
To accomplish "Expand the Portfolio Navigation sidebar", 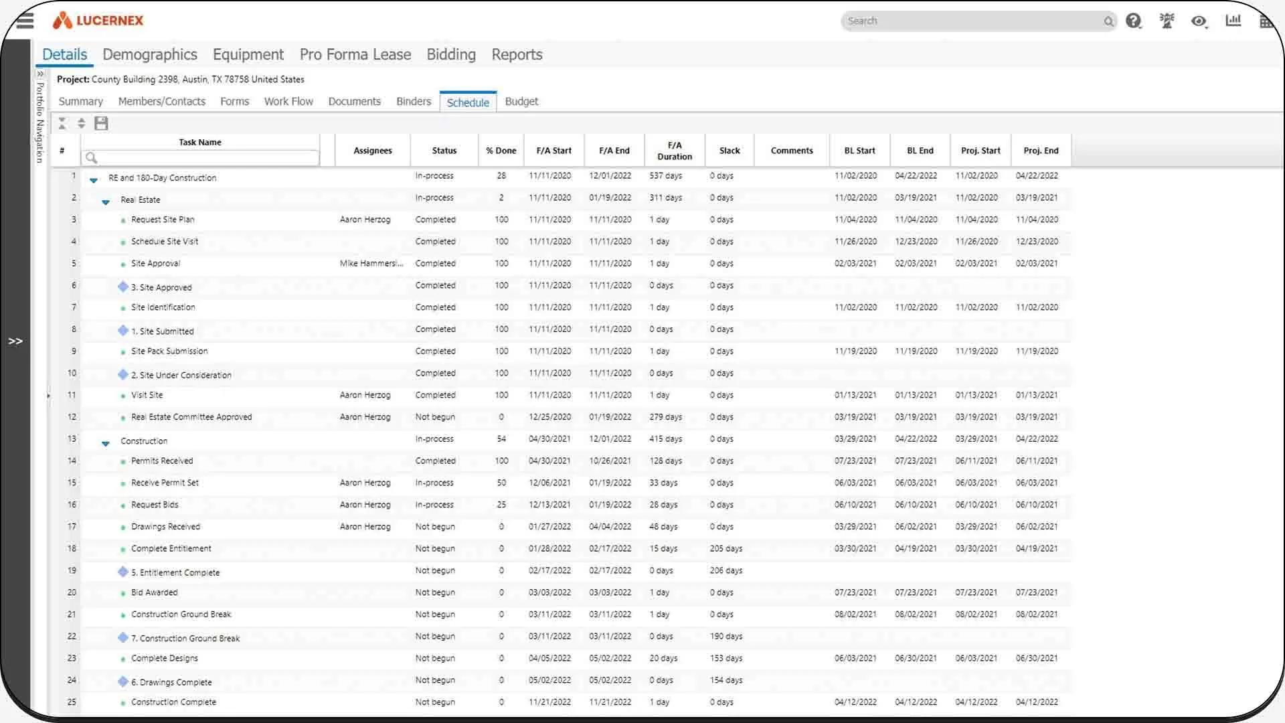I will pyautogui.click(x=15, y=341).
